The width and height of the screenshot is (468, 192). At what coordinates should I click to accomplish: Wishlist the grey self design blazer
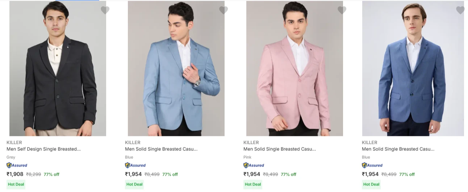[x=105, y=10]
